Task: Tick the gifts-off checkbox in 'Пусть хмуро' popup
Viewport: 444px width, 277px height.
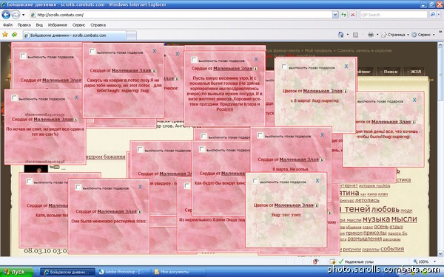Action: coord(194,60)
